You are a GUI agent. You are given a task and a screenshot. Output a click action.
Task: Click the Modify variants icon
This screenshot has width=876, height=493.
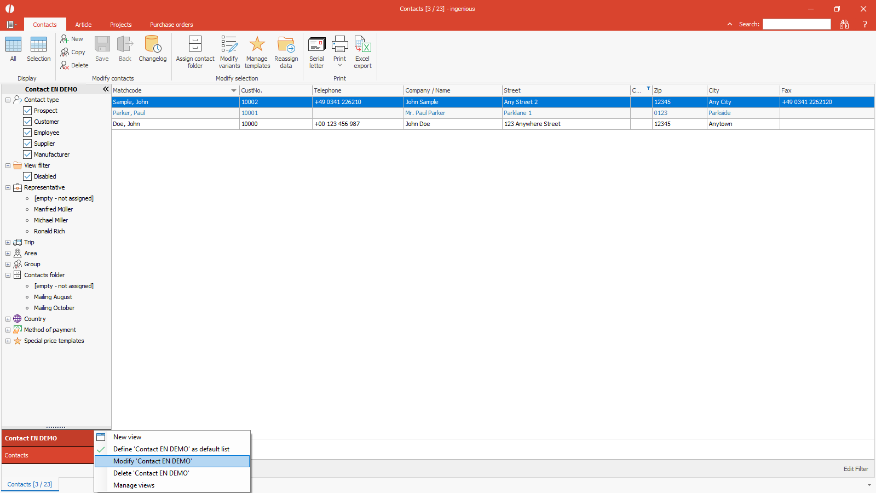click(229, 45)
